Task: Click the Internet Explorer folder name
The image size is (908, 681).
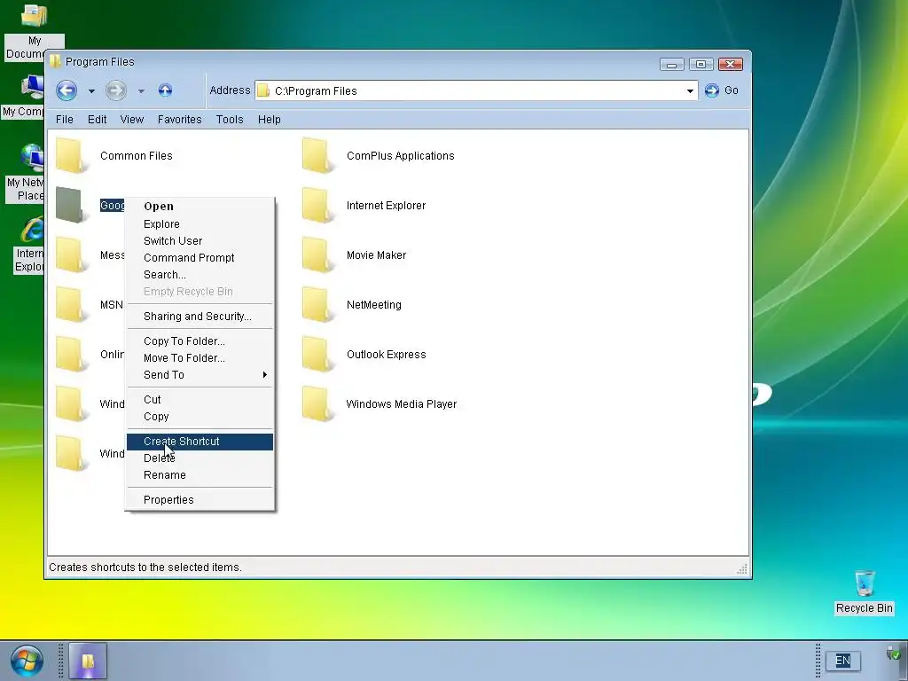Action: coord(386,206)
